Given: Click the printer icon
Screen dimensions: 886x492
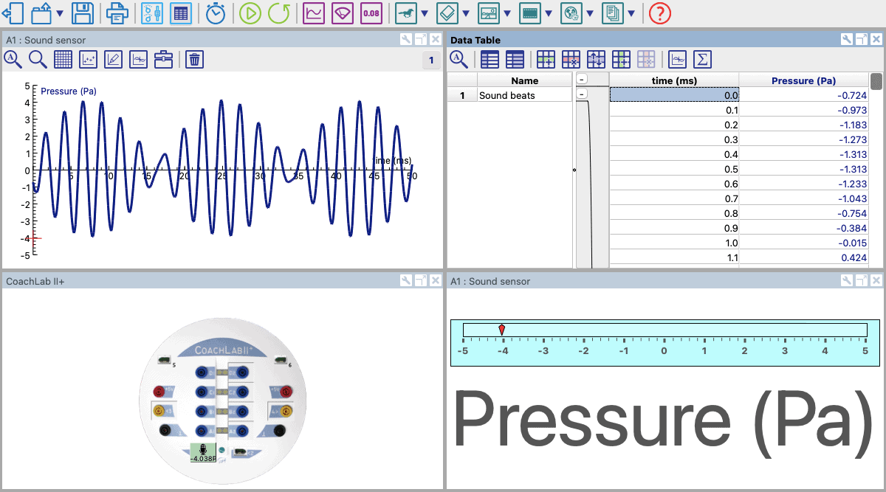Looking at the screenshot, I should point(117,13).
